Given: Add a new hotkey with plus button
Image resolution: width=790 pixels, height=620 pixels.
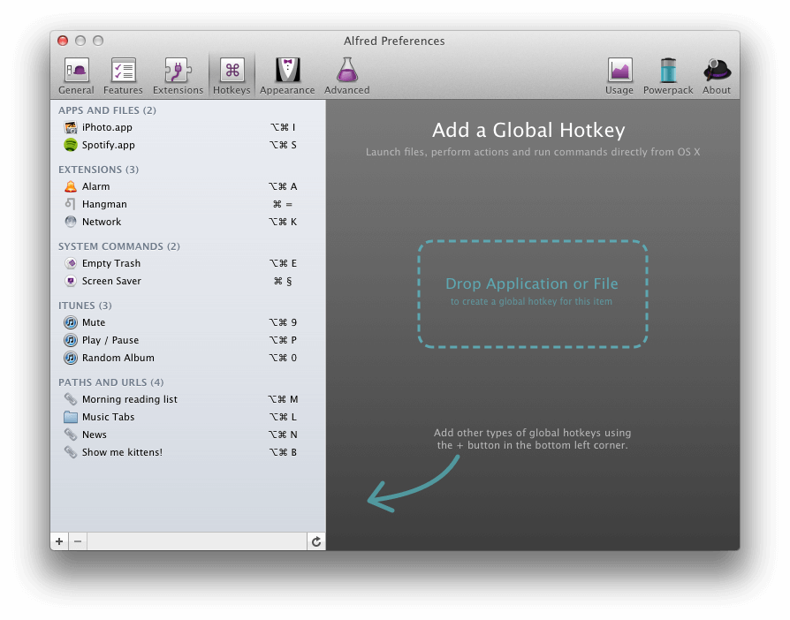Looking at the screenshot, I should tap(59, 541).
